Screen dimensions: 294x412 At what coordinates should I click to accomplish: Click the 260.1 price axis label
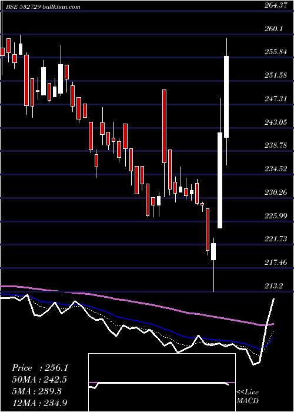tap(274, 28)
